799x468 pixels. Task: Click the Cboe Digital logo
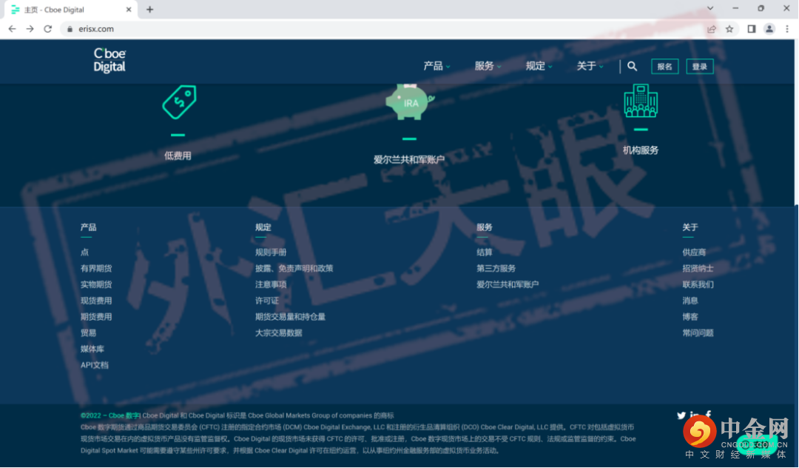pyautogui.click(x=109, y=61)
